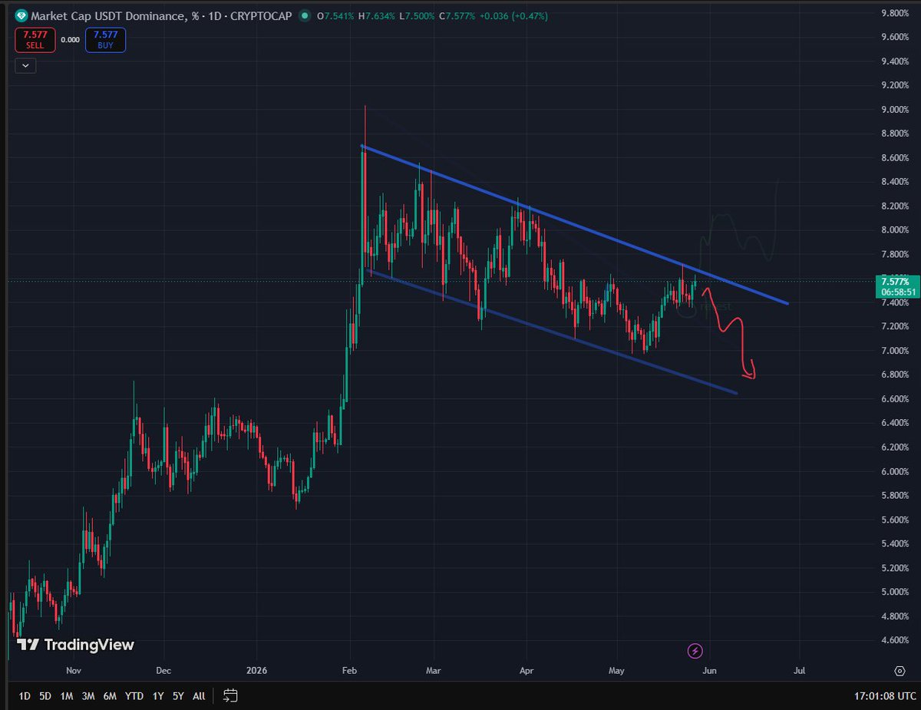Viewport: 921px width, 710px height.
Task: Select the 1D time range
Action: click(x=25, y=696)
